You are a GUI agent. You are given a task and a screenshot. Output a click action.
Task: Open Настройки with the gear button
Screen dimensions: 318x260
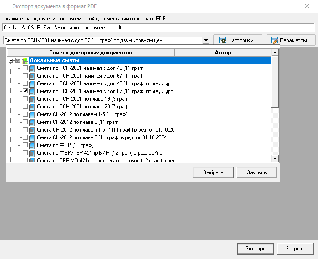pos(238,40)
